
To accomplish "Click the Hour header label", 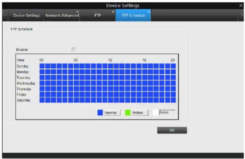I will coord(20,60).
